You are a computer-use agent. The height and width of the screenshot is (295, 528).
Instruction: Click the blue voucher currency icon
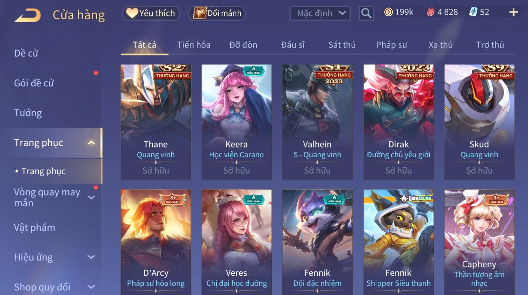[x=473, y=12]
